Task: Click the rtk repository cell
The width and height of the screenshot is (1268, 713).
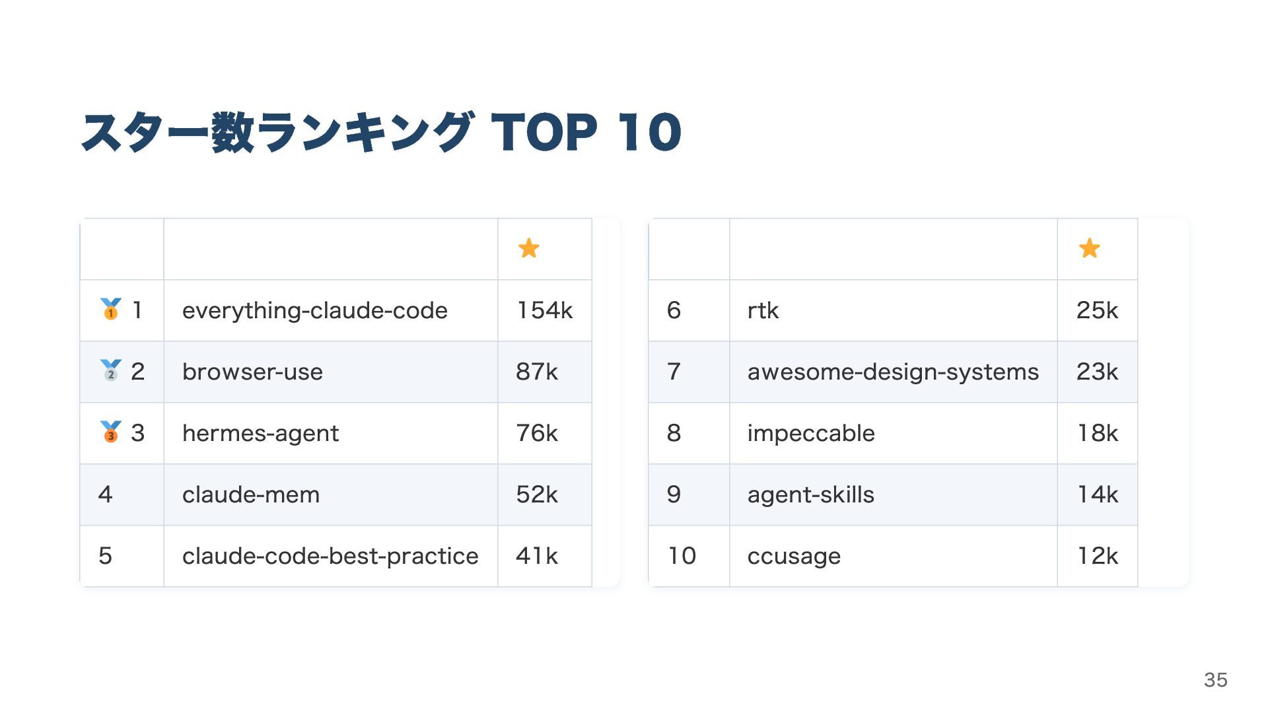Action: [763, 310]
